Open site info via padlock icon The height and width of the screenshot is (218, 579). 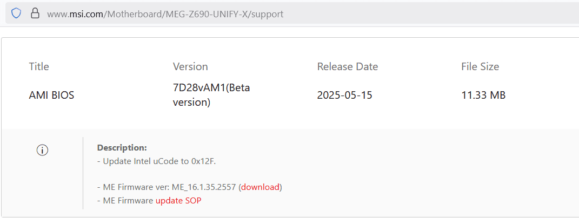click(35, 13)
